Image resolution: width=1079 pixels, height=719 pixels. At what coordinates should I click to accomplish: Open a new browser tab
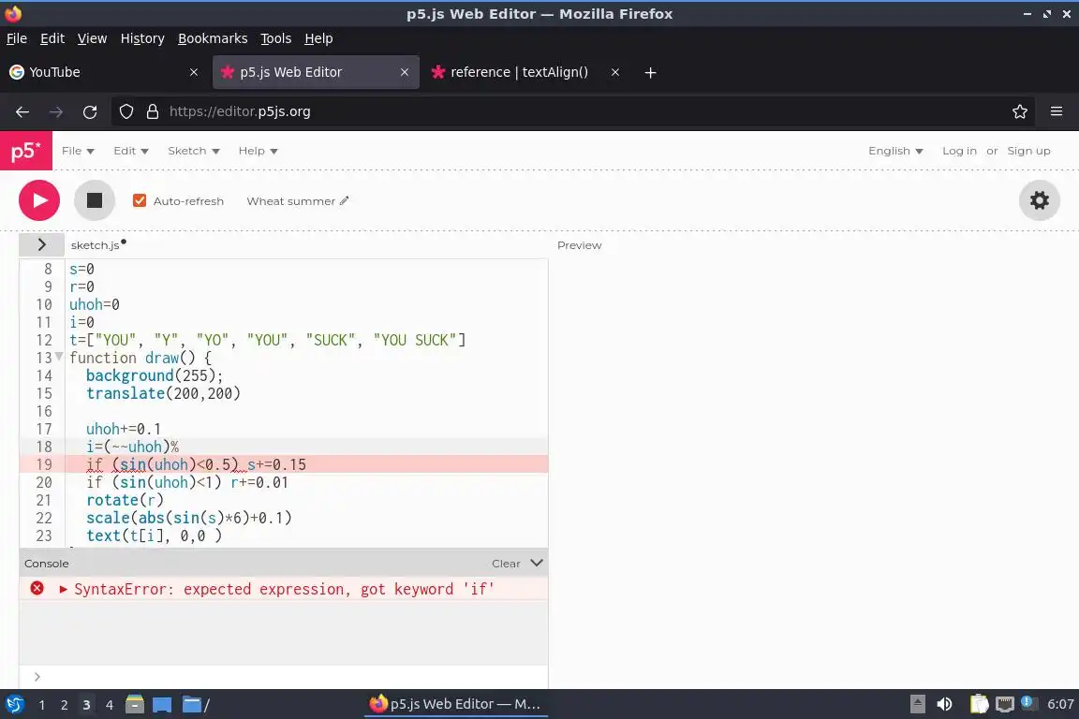point(650,72)
